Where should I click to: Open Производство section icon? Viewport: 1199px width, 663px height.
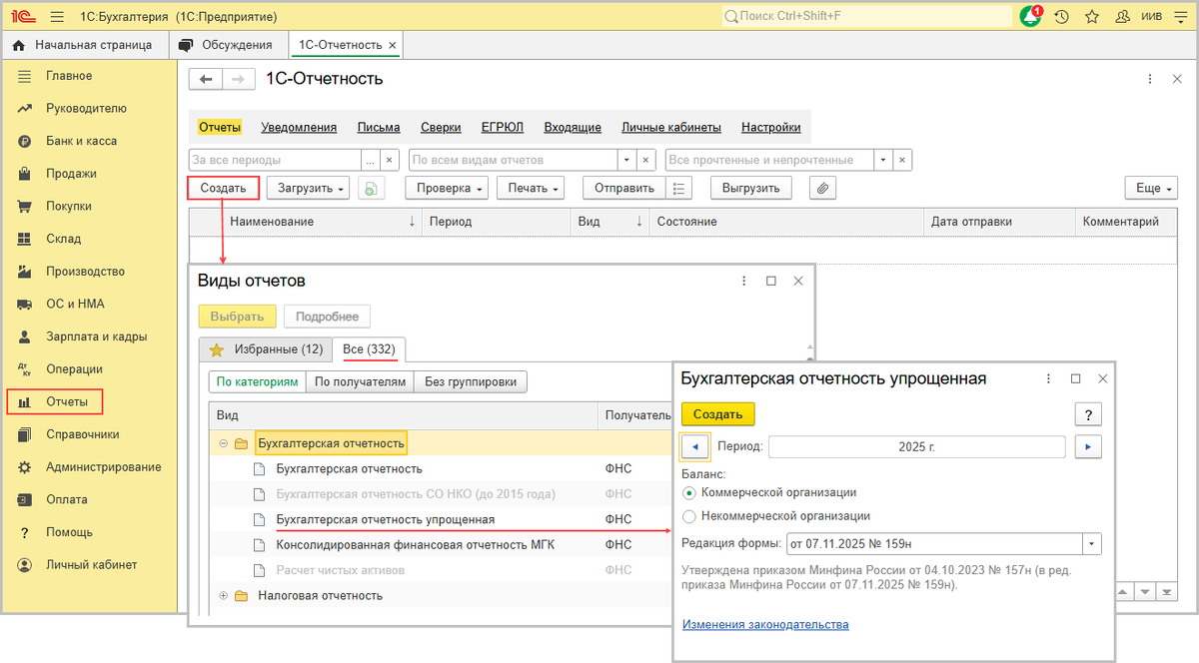[25, 272]
